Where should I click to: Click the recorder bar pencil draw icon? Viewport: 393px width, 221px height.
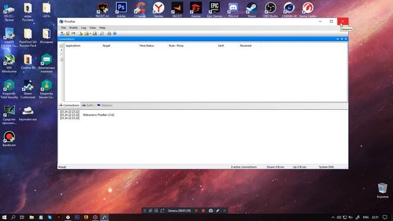tap(217, 211)
